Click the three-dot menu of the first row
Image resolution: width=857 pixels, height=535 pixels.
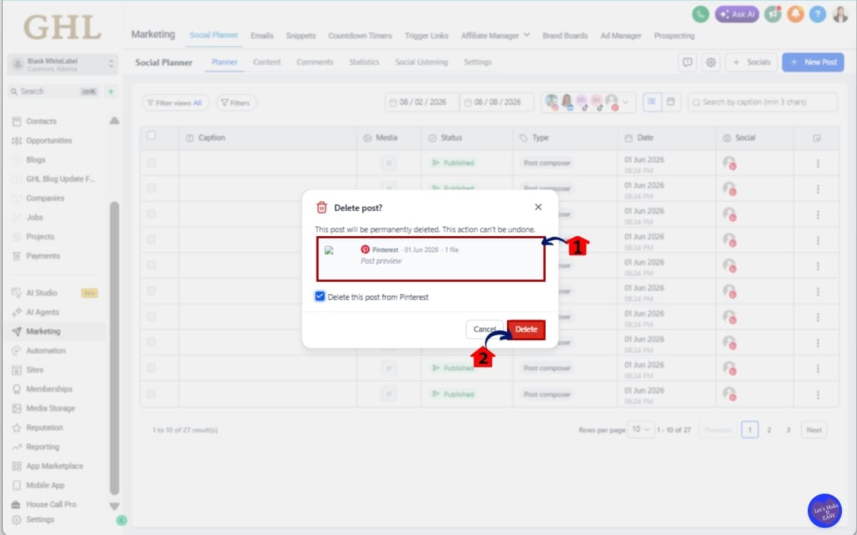(818, 163)
